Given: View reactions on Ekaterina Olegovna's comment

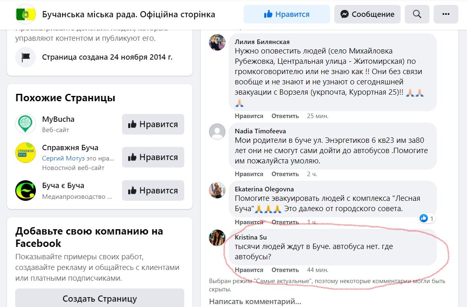Looking at the screenshot, I should pos(427,219).
